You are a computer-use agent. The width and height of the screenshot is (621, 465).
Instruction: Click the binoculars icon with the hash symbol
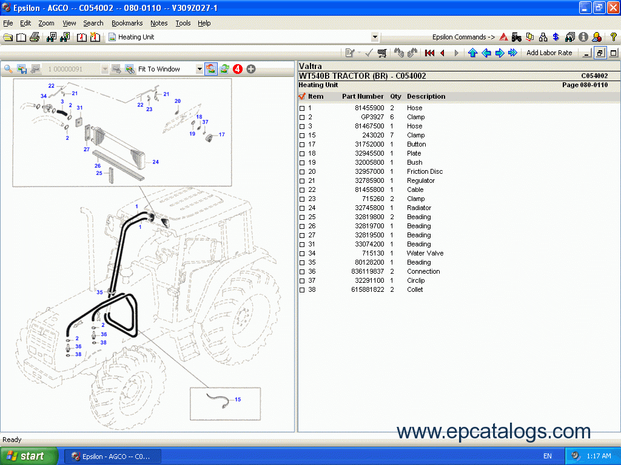click(x=52, y=37)
